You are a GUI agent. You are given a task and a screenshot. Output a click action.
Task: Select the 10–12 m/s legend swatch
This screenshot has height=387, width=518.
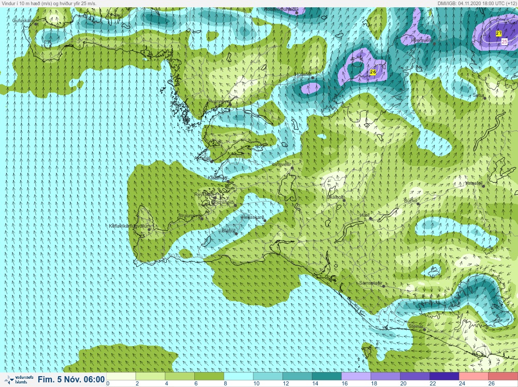(x=268, y=377)
